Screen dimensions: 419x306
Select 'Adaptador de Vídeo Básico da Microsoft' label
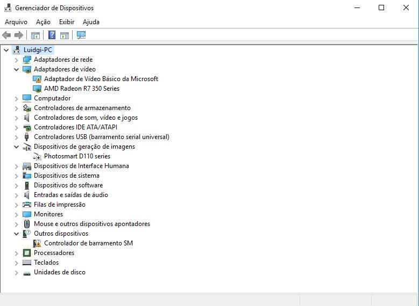101,79
